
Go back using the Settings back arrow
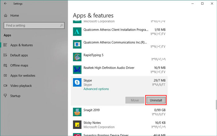click(5, 3)
